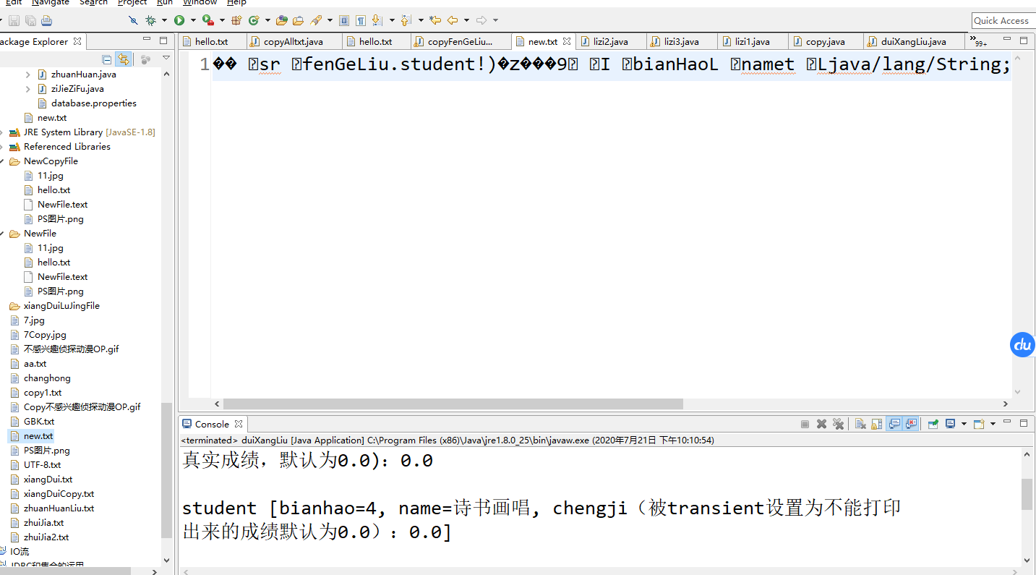Run the program with green play icon
Image resolution: width=1036 pixels, height=575 pixels.
click(179, 20)
